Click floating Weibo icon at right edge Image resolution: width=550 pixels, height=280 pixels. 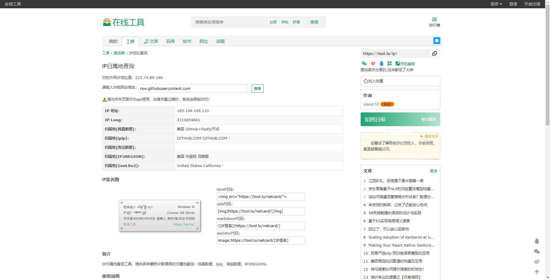click(x=537, y=262)
